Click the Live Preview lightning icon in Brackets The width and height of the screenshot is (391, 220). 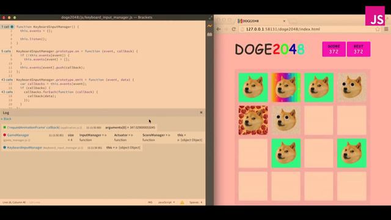210,26
